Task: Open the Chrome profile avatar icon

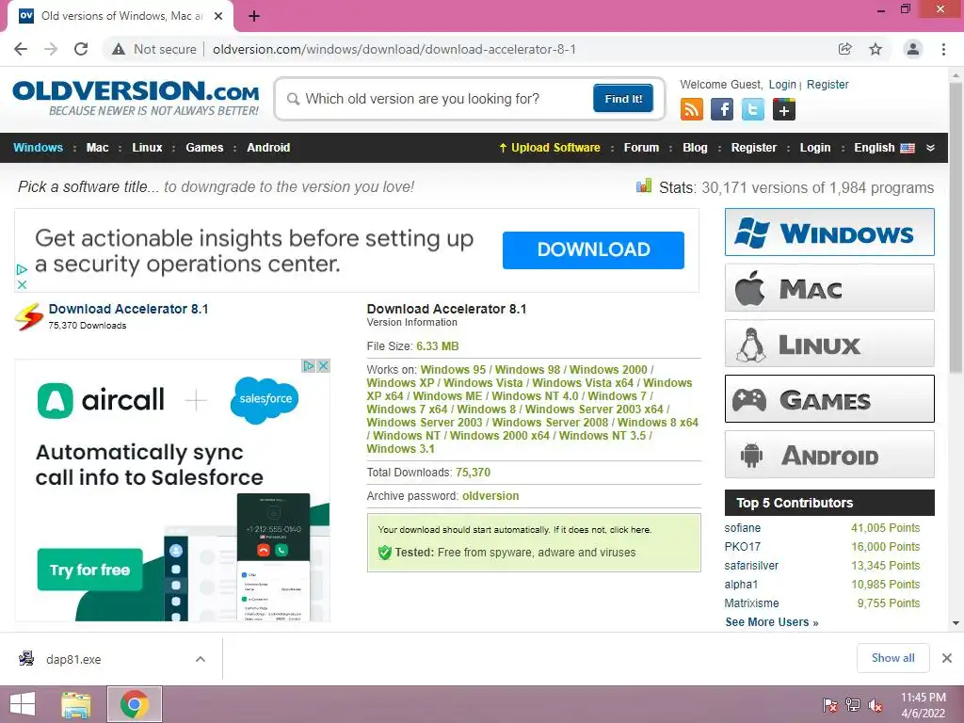Action: pyautogui.click(x=913, y=49)
